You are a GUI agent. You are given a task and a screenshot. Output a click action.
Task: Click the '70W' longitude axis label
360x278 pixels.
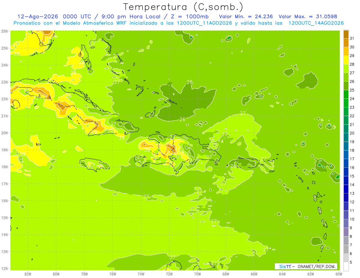pyautogui.click(x=197, y=274)
